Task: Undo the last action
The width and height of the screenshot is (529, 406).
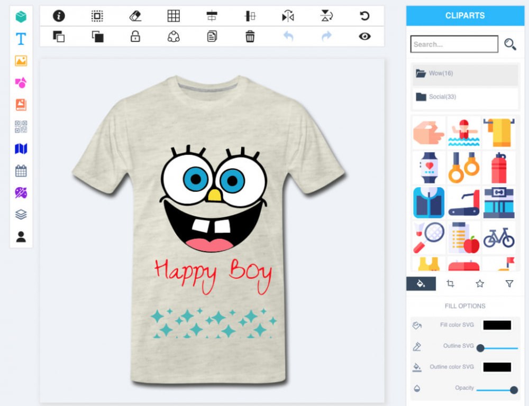Action: [288, 36]
